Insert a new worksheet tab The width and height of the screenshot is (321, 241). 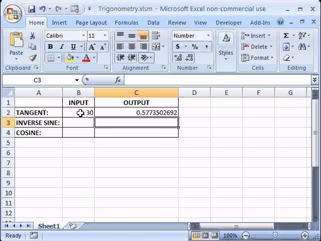click(x=73, y=226)
